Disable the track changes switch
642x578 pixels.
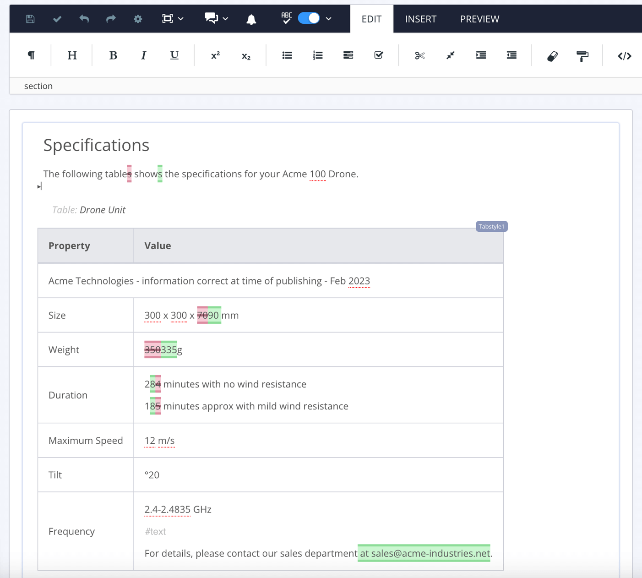309,18
